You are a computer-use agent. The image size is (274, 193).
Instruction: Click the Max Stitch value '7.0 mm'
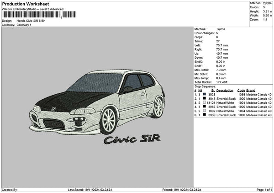pyautogui.click(x=221, y=70)
